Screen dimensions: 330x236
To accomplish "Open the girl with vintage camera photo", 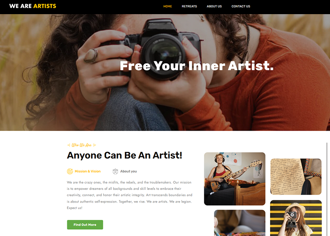I will point(296,218).
